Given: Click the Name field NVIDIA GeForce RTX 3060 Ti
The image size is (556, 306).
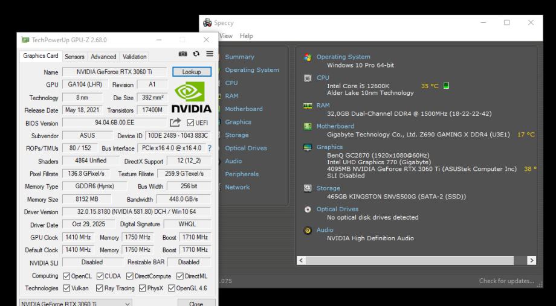Looking at the screenshot, I should coord(114,72).
